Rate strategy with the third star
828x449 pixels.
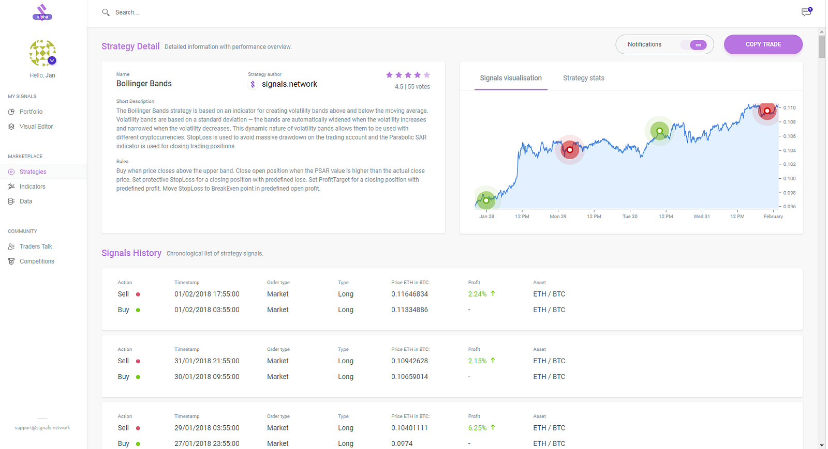tap(408, 75)
